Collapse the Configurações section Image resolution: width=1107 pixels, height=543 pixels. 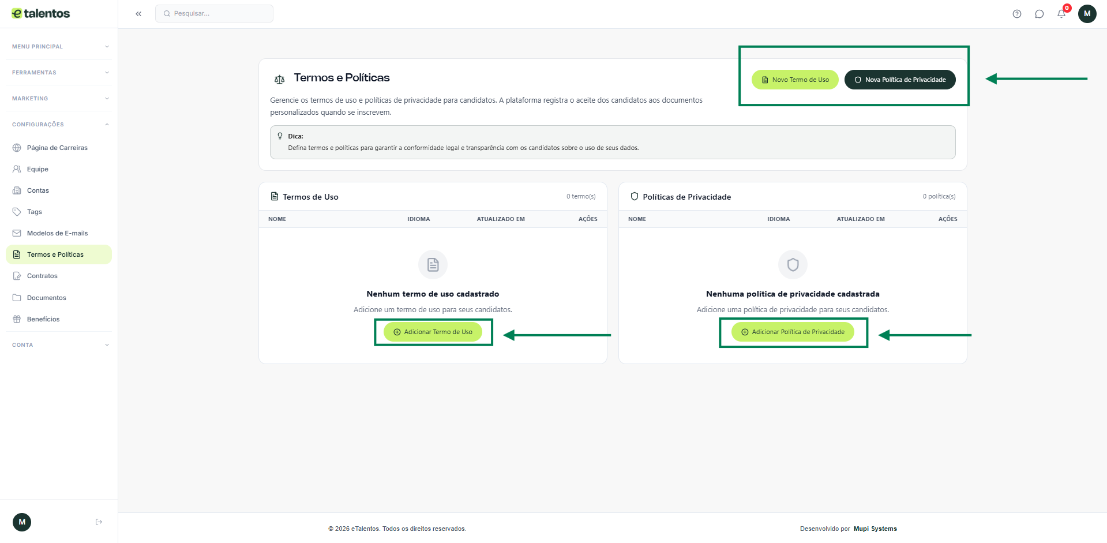[x=59, y=125]
